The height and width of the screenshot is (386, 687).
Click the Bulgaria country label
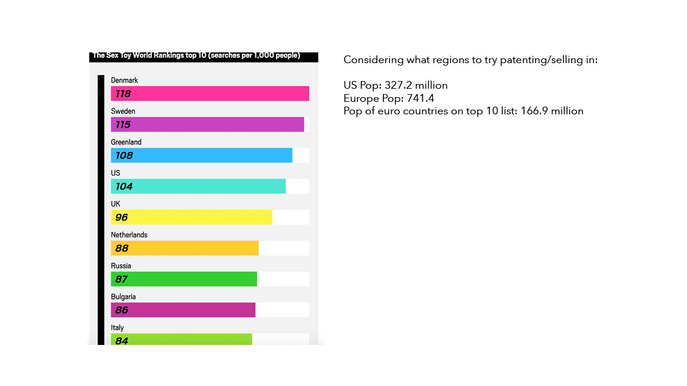123,297
